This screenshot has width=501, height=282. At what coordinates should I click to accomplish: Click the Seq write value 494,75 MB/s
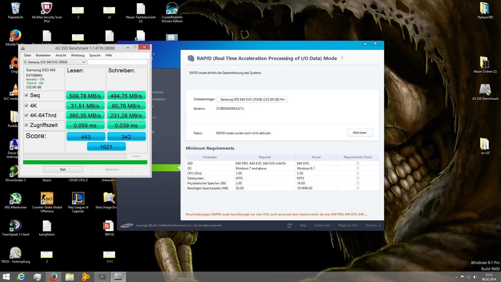[x=126, y=96]
